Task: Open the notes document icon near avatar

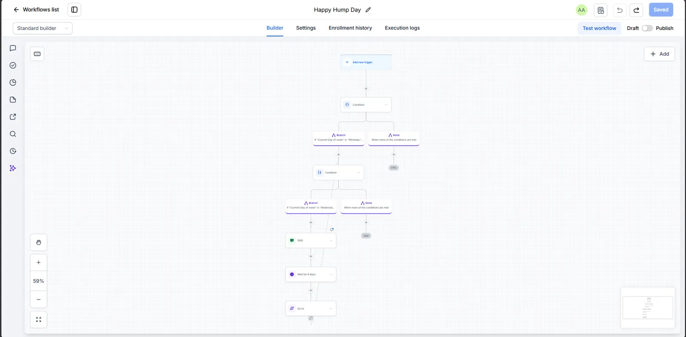Action: (x=601, y=10)
